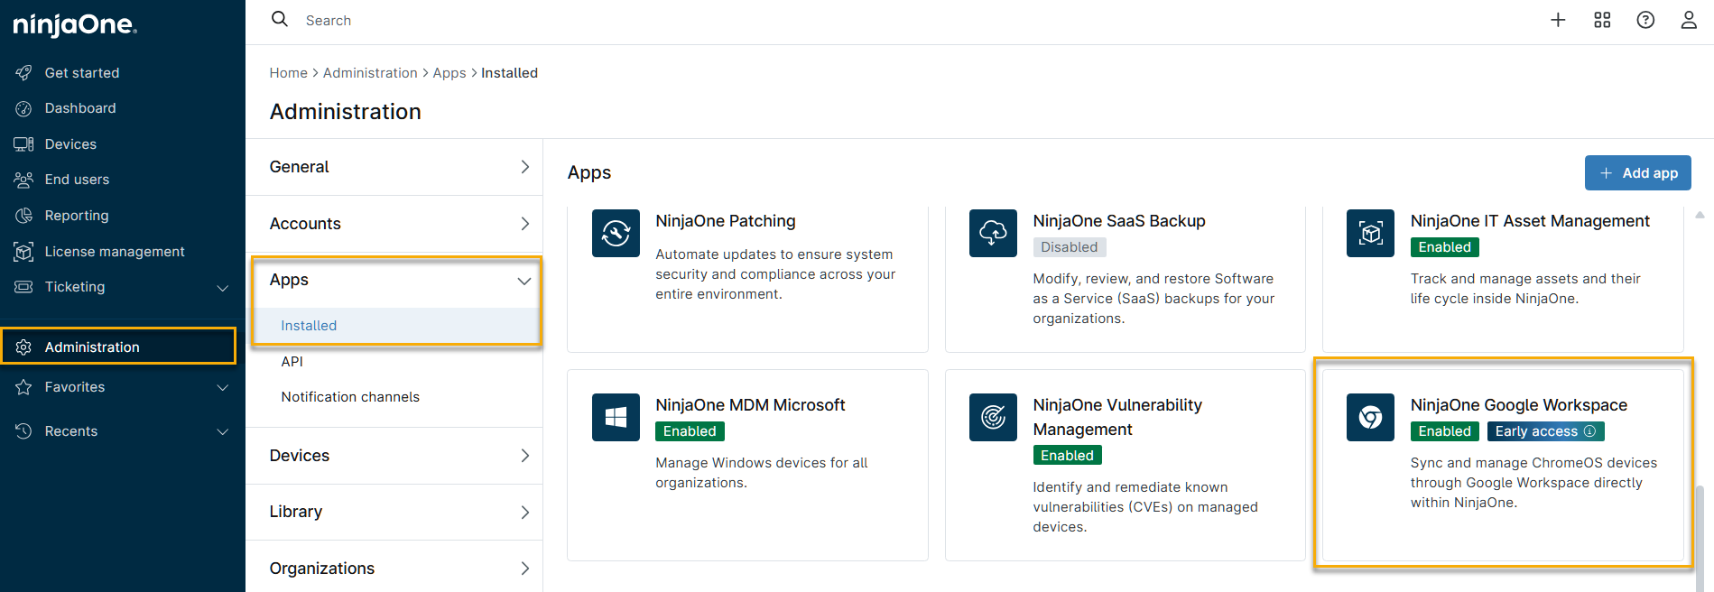1714x592 pixels.
Task: Click the Favorites star icon
Action: [x=23, y=387]
